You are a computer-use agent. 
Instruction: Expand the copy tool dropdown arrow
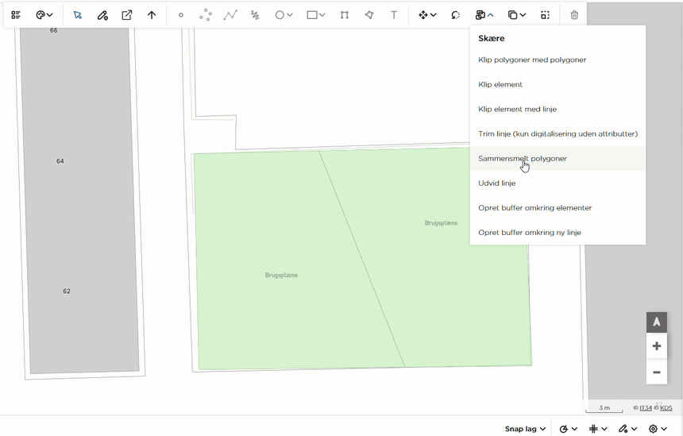(x=523, y=15)
